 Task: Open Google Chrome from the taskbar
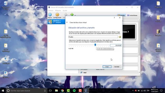point(62,91)
